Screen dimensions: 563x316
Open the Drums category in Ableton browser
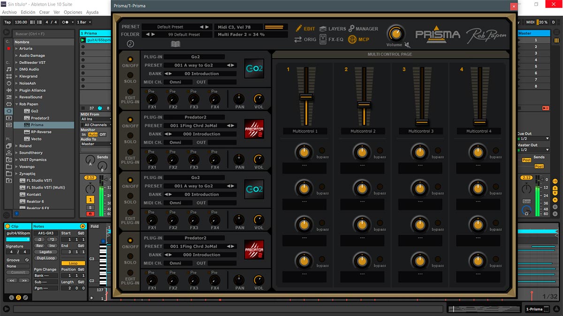pos(8,76)
